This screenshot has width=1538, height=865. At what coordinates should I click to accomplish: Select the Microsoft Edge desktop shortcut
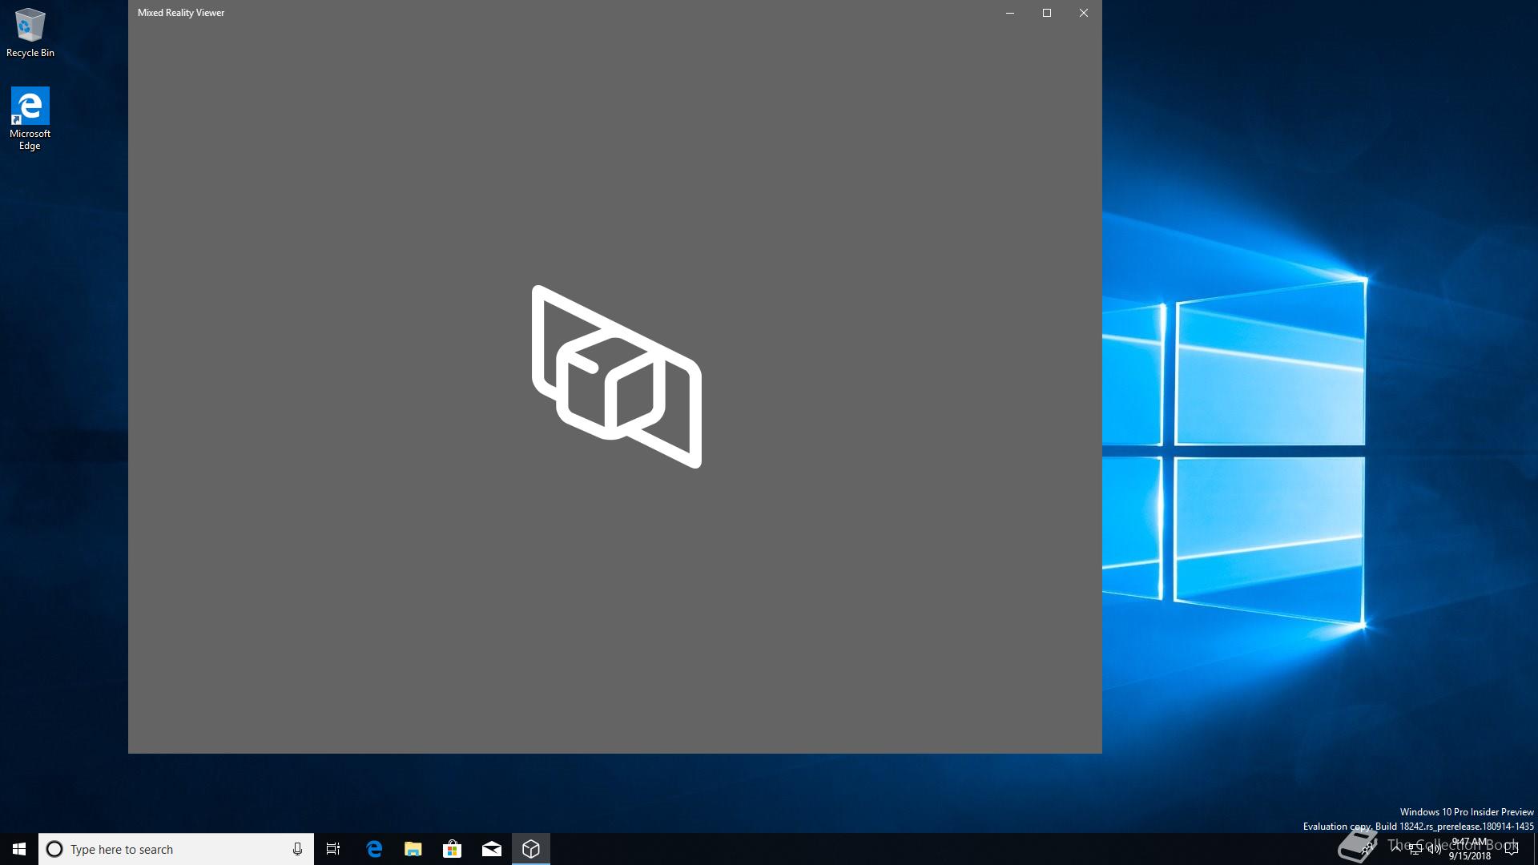click(30, 119)
